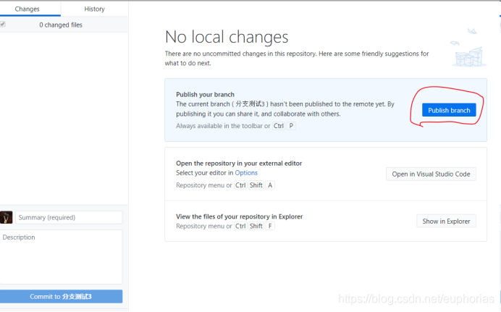Click Show in Explorer button
Viewport: 501px width, 312px height.
[x=446, y=221]
